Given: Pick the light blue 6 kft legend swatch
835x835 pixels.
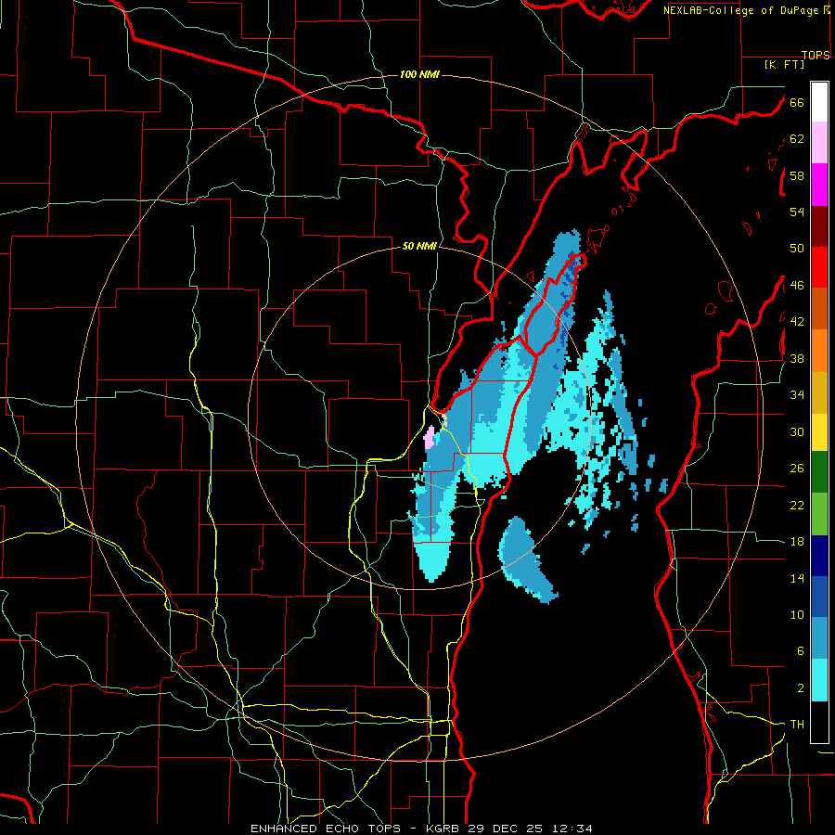Looking at the screenshot, I should 819,638.
